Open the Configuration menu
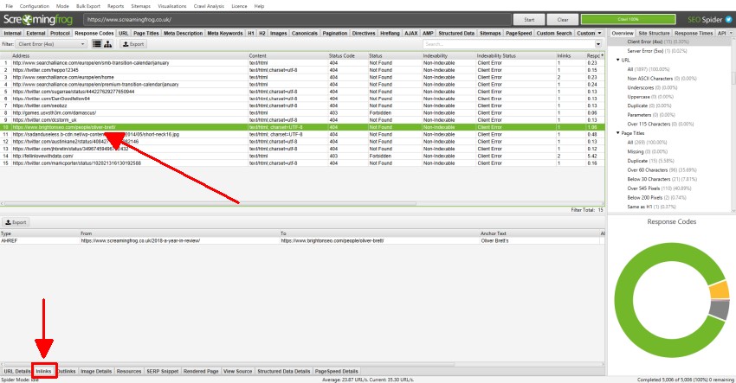The height and width of the screenshot is (383, 736). pos(35,6)
